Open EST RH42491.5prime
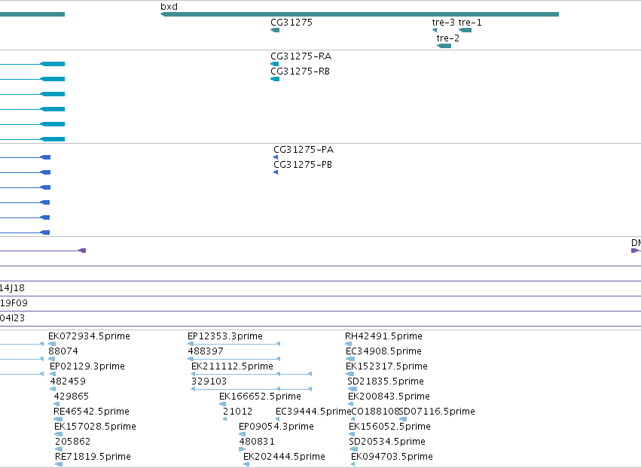 click(384, 336)
